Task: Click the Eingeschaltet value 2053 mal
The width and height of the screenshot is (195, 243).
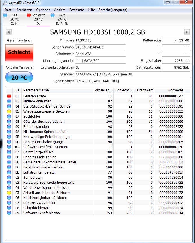Action: [x=176, y=61]
